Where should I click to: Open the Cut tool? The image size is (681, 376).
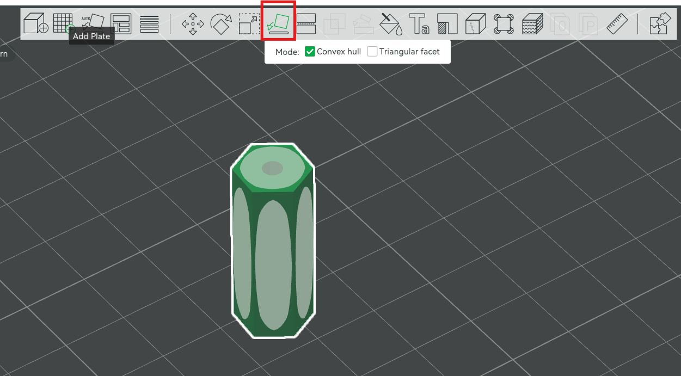click(306, 24)
